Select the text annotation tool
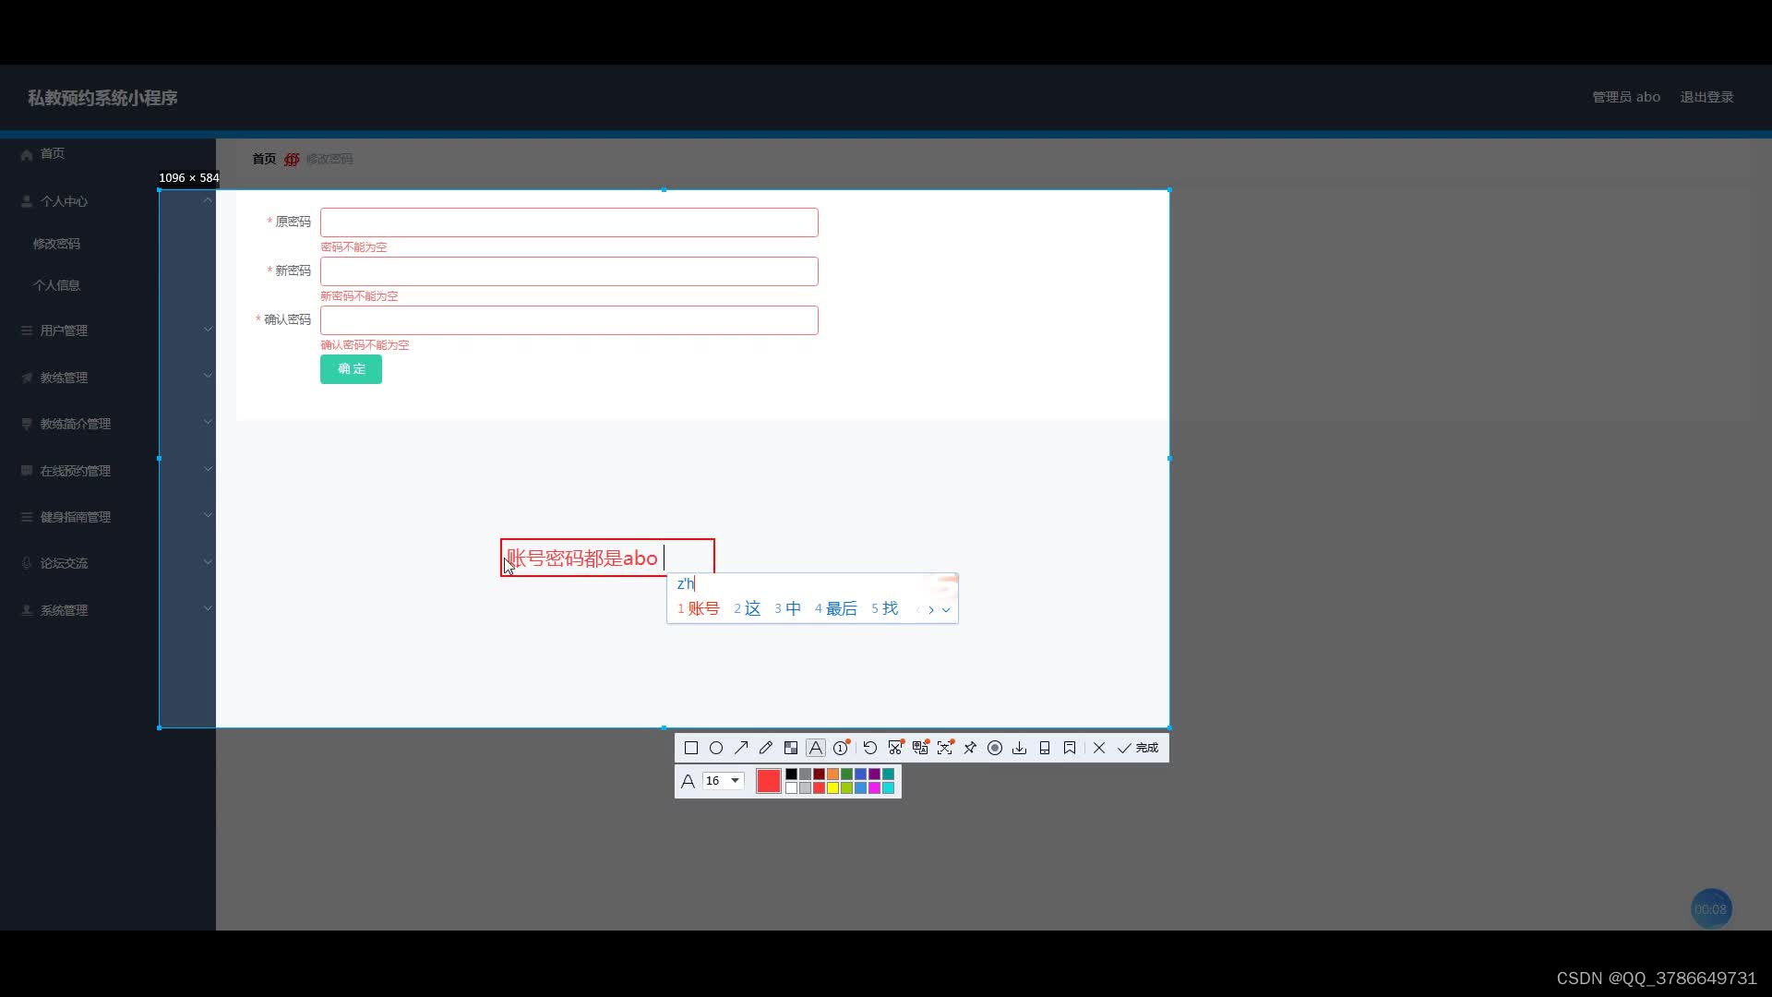 (816, 749)
